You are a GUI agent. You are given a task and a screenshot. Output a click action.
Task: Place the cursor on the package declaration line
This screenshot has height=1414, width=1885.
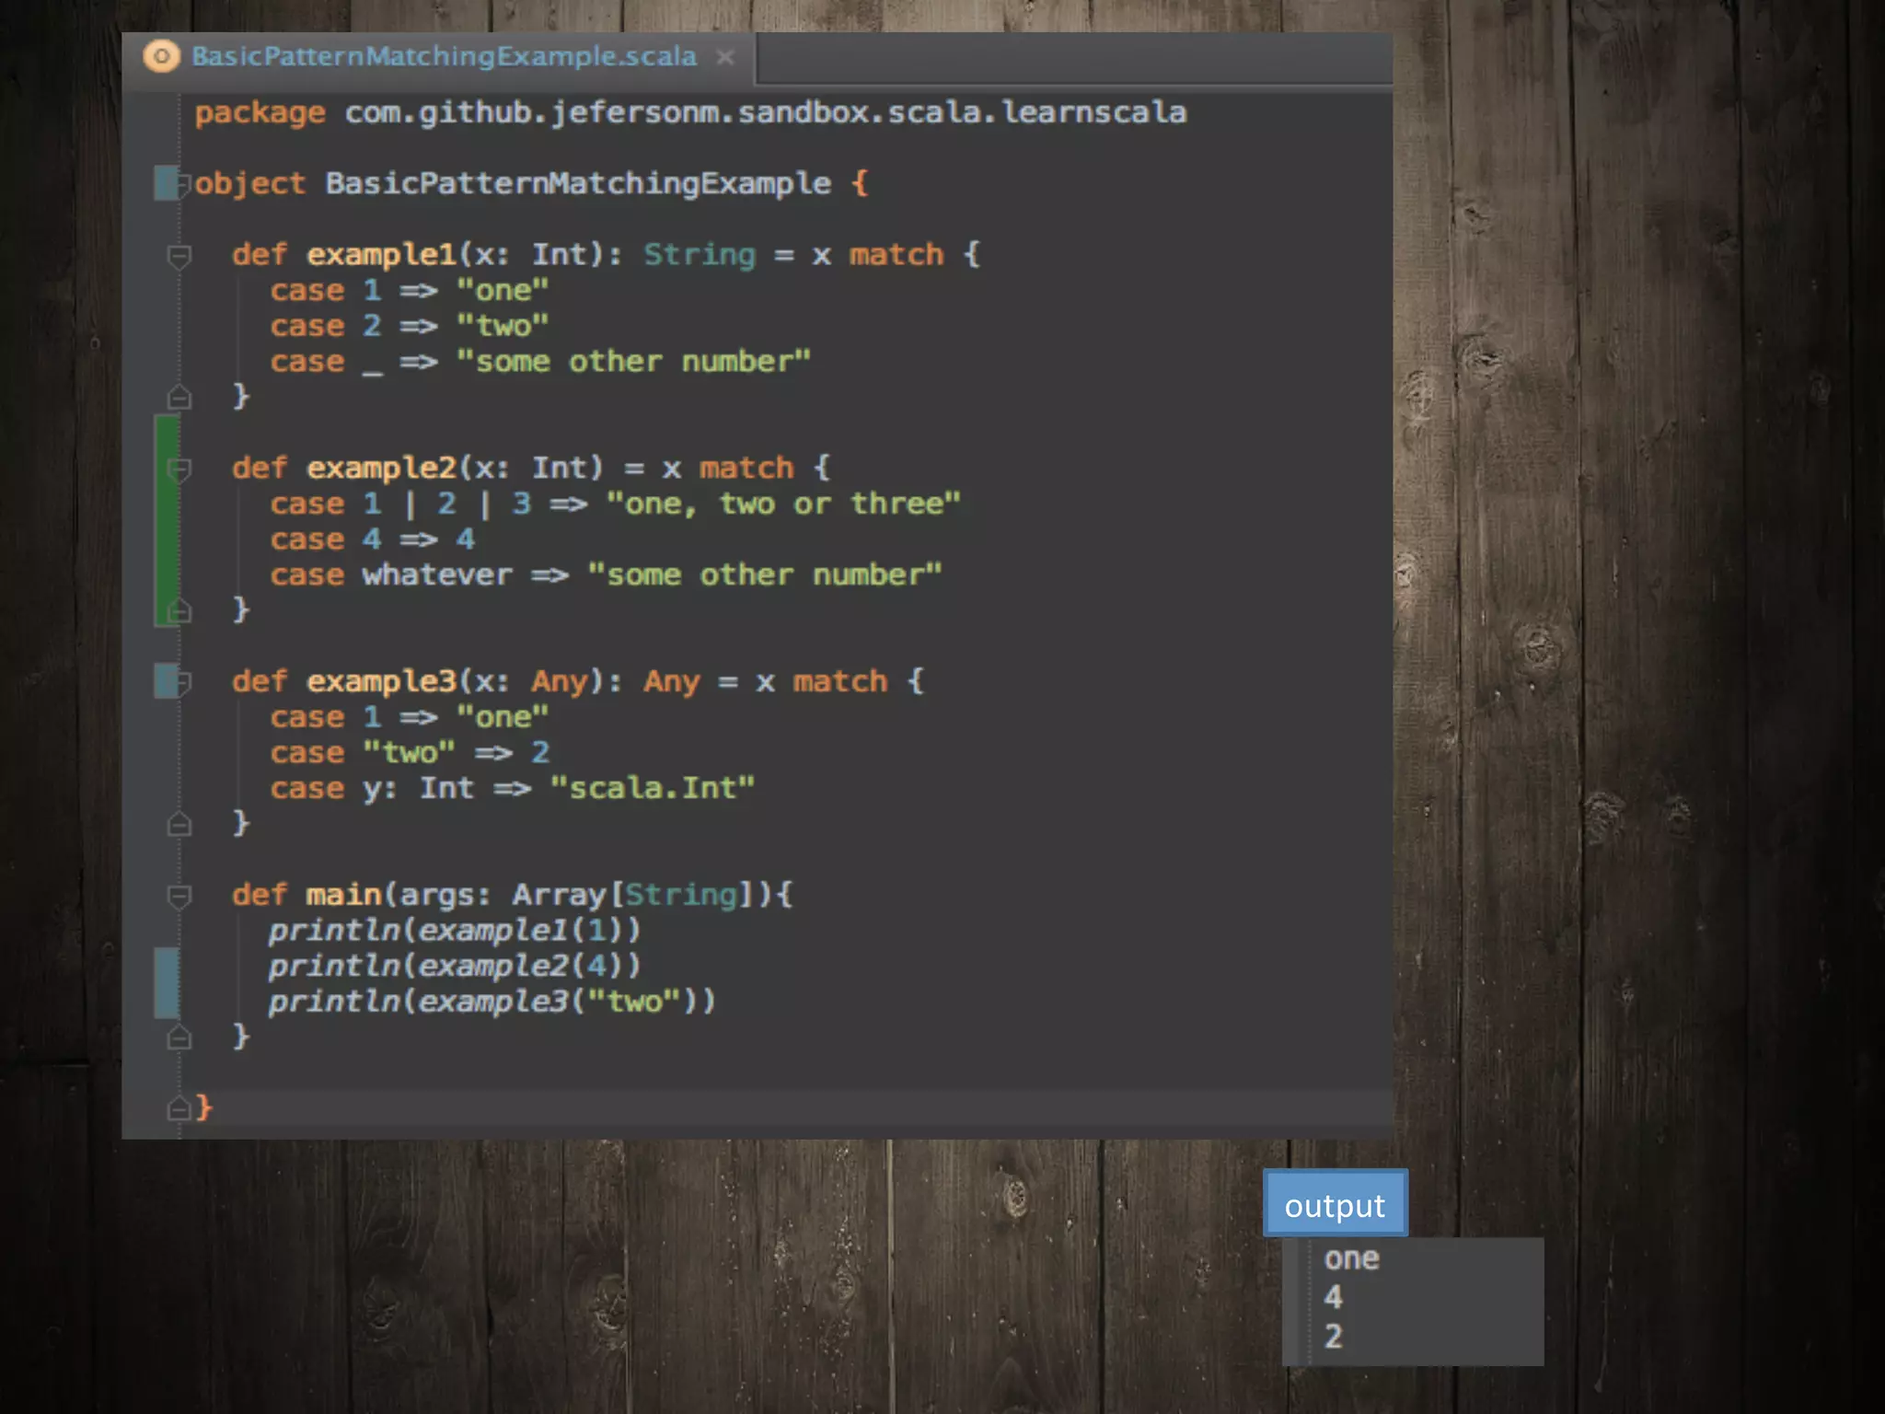coord(690,113)
